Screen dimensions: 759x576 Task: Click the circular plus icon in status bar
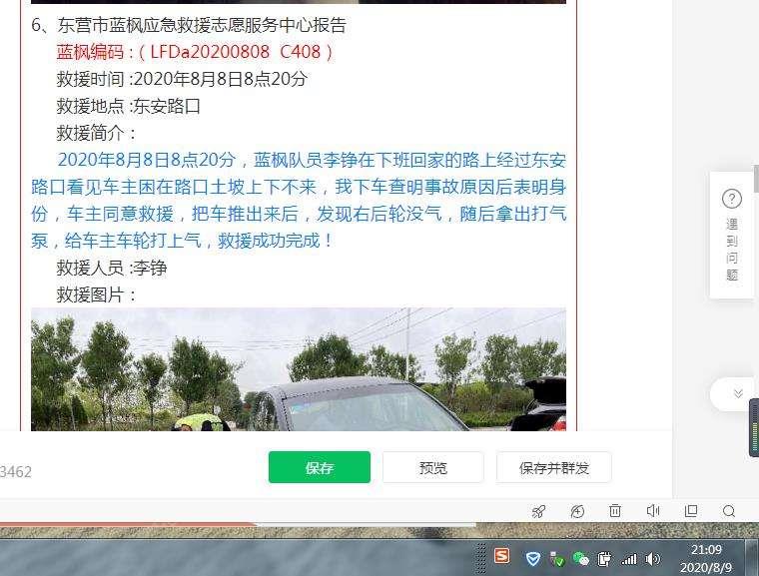pyautogui.click(x=577, y=511)
